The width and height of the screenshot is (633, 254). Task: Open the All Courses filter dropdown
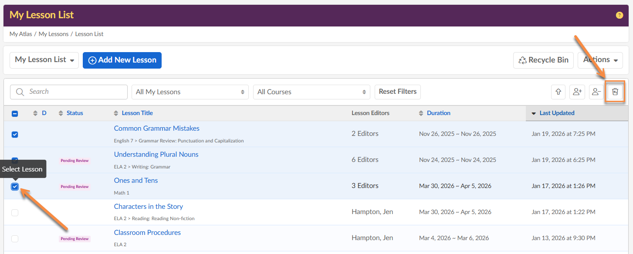point(311,92)
